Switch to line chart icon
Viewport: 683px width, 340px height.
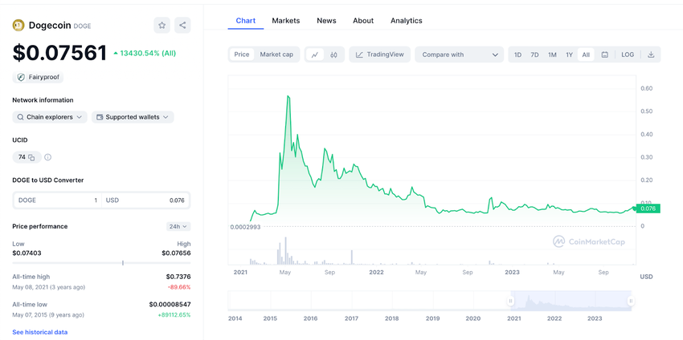click(x=315, y=55)
